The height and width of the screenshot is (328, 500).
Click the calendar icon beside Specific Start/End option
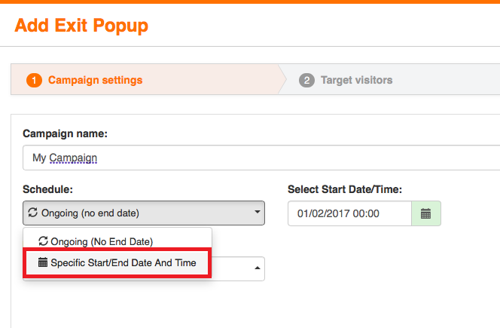pyautogui.click(x=43, y=262)
